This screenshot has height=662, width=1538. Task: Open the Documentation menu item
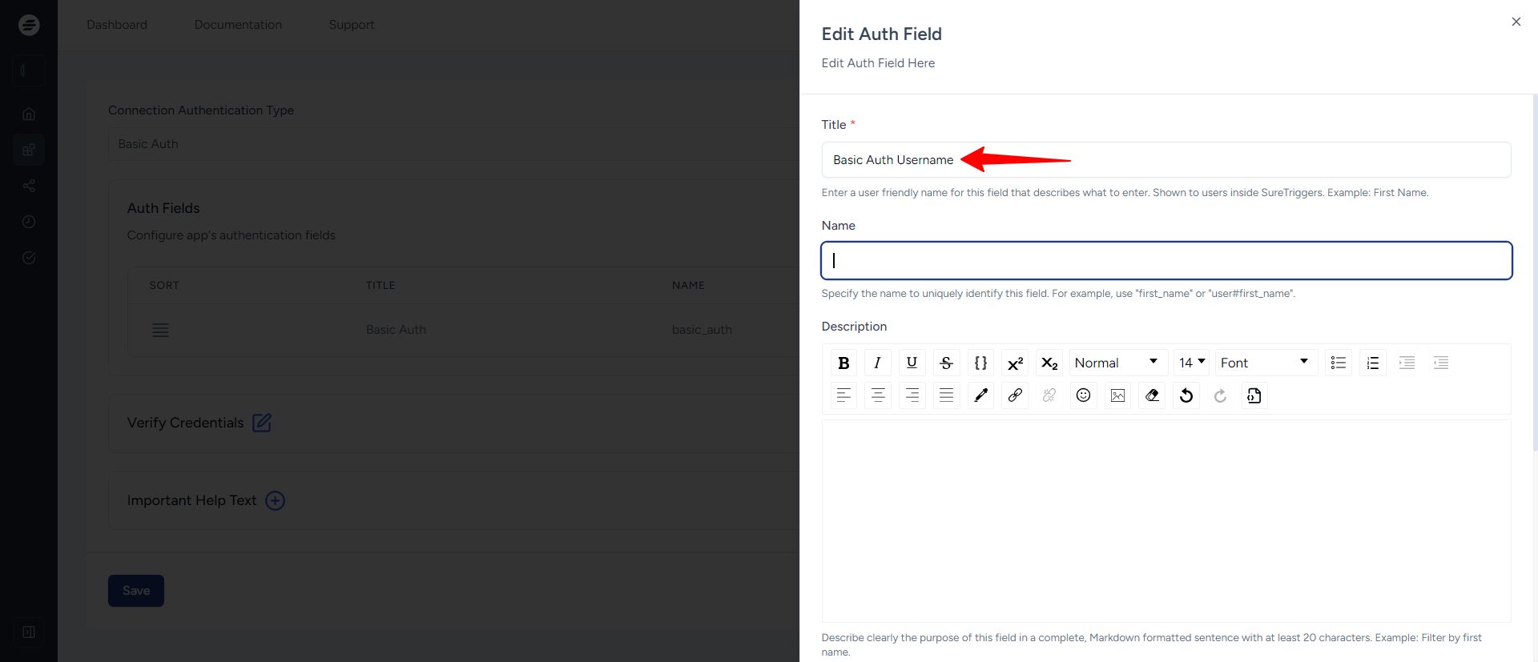(x=238, y=25)
